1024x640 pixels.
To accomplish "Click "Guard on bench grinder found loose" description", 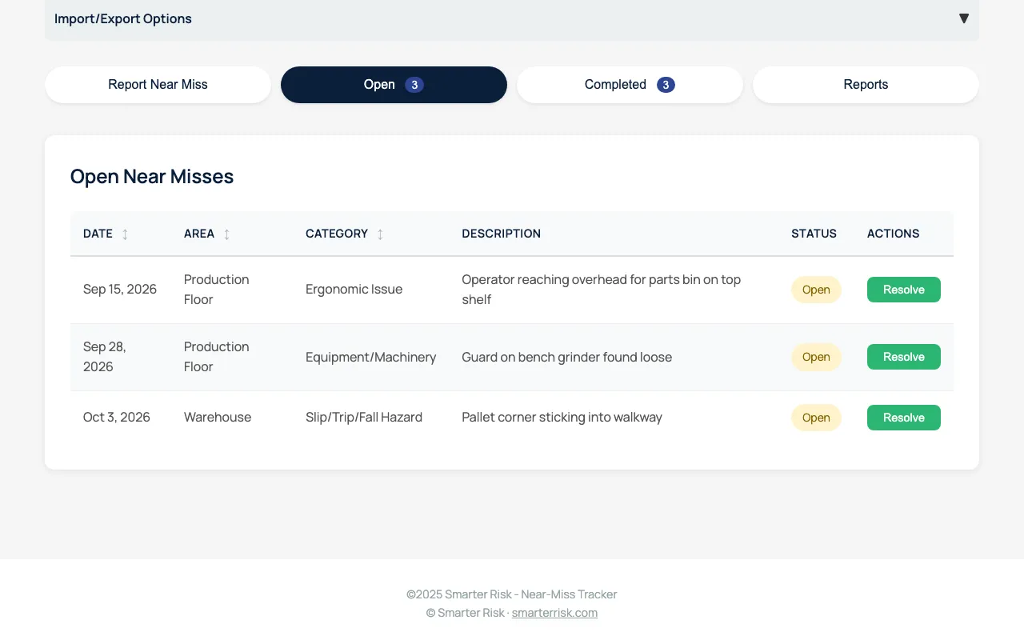I will pyautogui.click(x=566, y=357).
